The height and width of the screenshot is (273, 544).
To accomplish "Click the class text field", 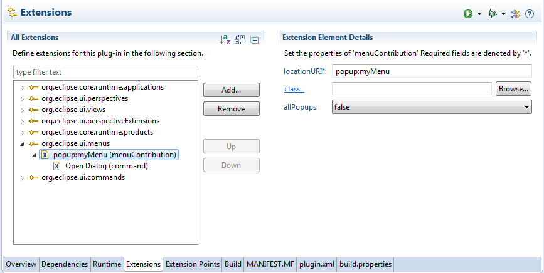I will 412,88.
